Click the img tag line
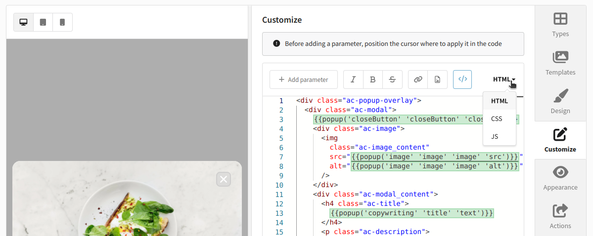593x236 pixels. pos(329,138)
